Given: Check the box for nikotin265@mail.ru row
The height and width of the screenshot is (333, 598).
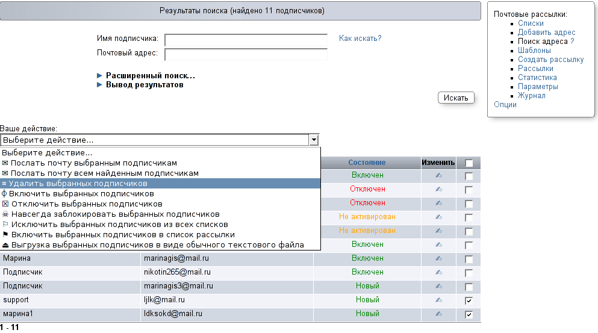Looking at the screenshot, I should coord(469,273).
